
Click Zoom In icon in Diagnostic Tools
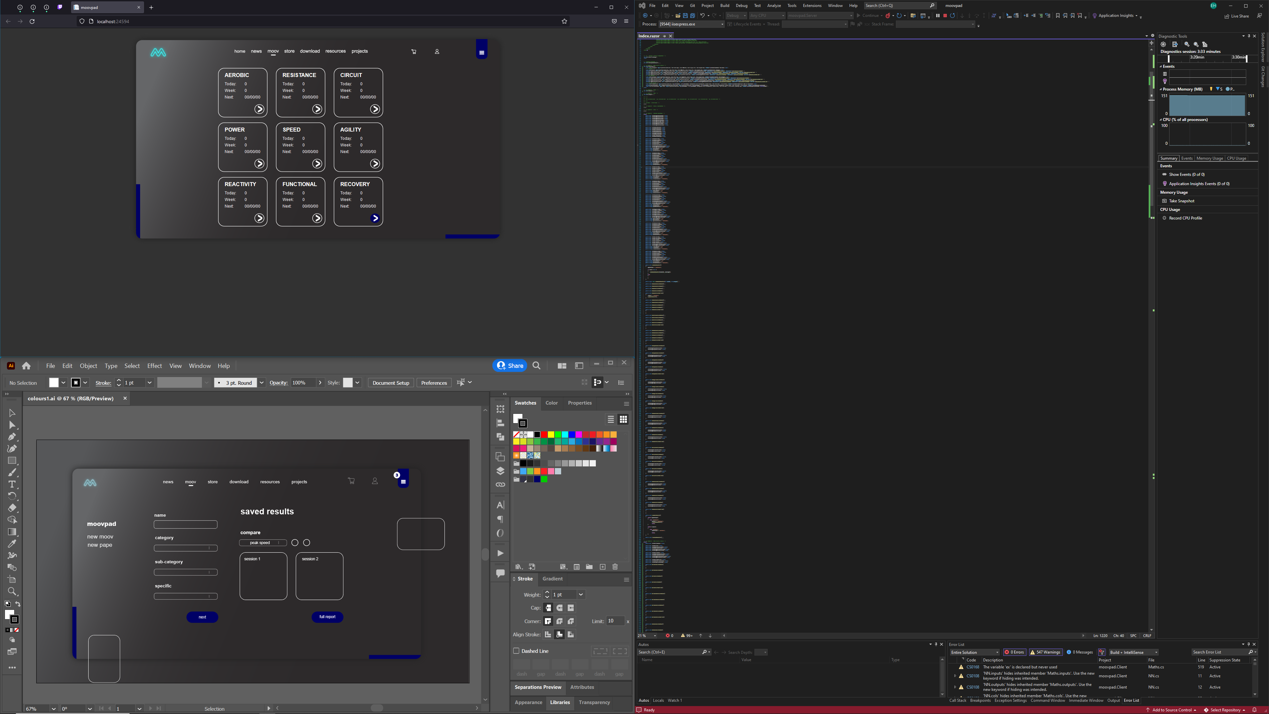[x=1187, y=44]
